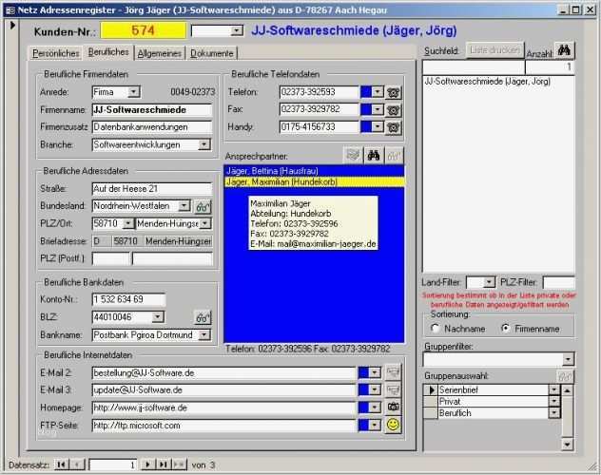Screen dimensions: 601x475
Task: Click the record number box in Datensatz bar
Action: click(x=113, y=465)
